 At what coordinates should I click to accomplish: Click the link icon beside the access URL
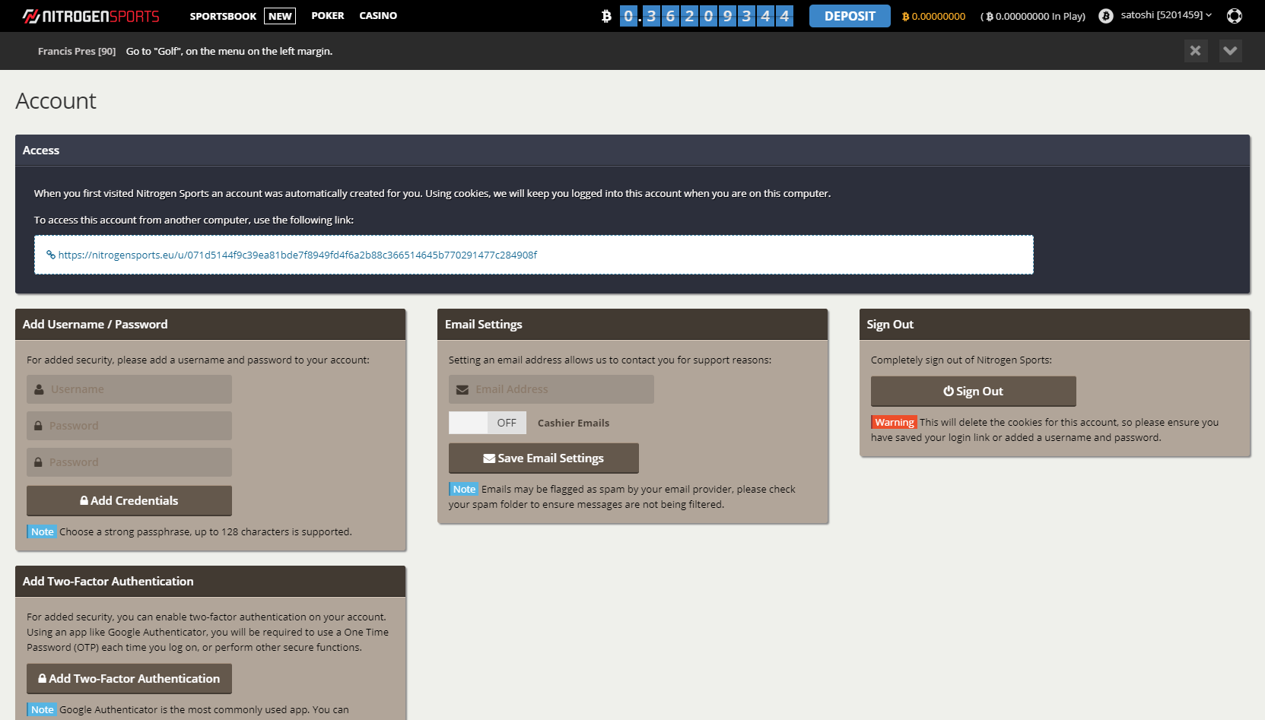coord(51,255)
